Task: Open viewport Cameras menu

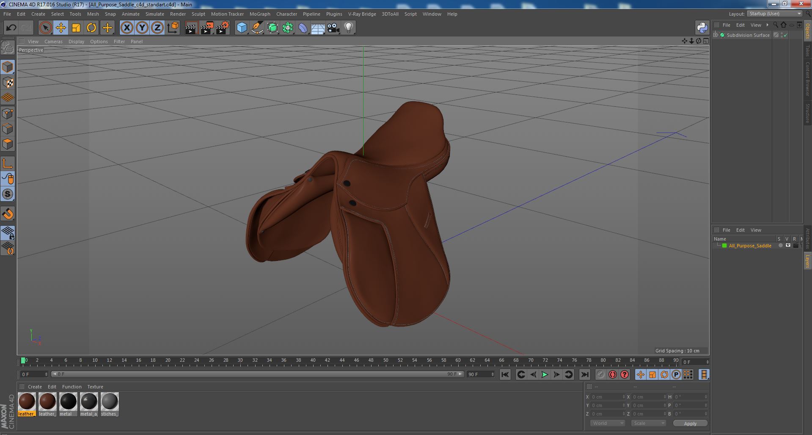Action: coord(53,42)
